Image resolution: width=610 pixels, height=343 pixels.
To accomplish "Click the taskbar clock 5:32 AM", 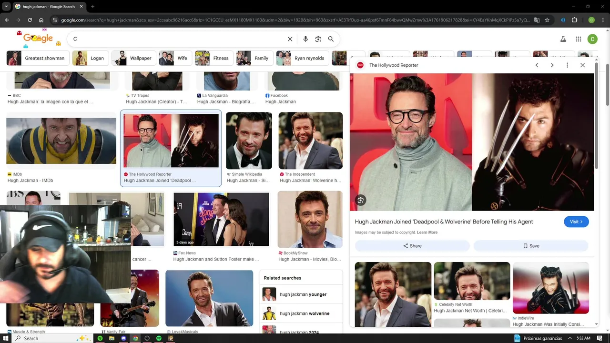I will (x=583, y=338).
